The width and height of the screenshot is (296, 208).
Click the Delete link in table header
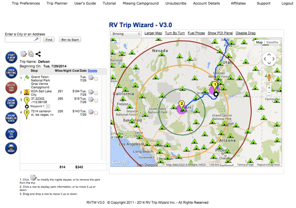tap(92, 71)
